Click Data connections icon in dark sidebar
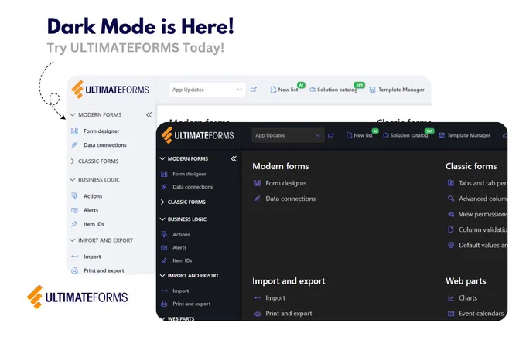526x350 pixels. click(164, 187)
